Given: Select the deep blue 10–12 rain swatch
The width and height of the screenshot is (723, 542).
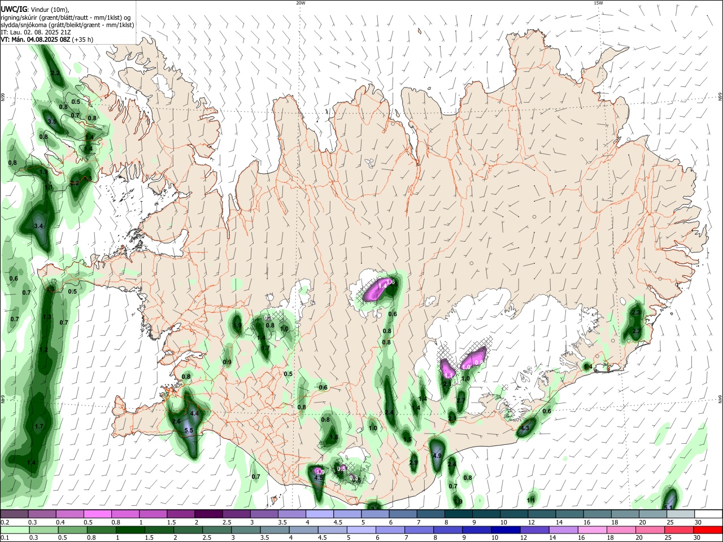Looking at the screenshot, I should coord(507,530).
